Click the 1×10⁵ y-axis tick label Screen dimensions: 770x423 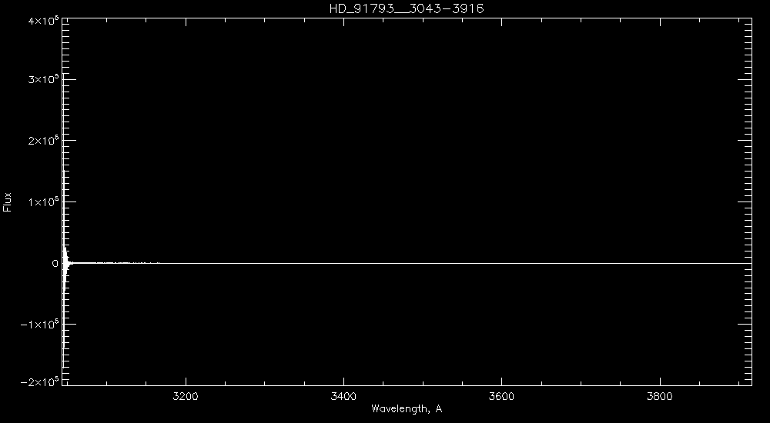tap(45, 202)
